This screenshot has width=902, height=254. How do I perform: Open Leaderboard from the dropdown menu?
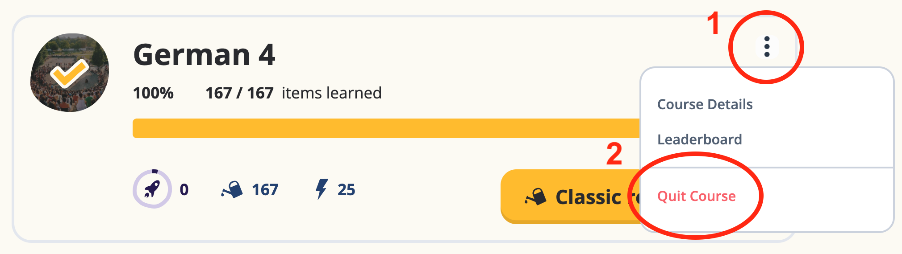[x=699, y=139]
